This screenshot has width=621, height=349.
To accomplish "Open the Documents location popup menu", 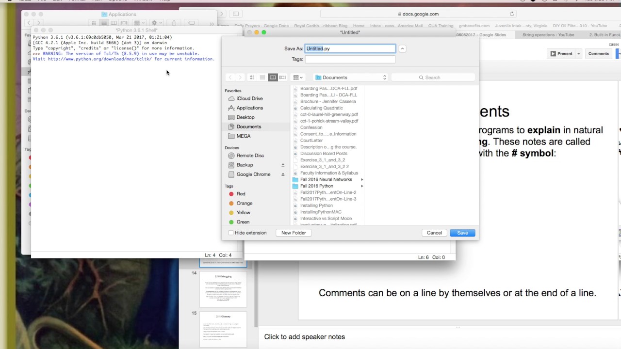I will (x=350, y=78).
